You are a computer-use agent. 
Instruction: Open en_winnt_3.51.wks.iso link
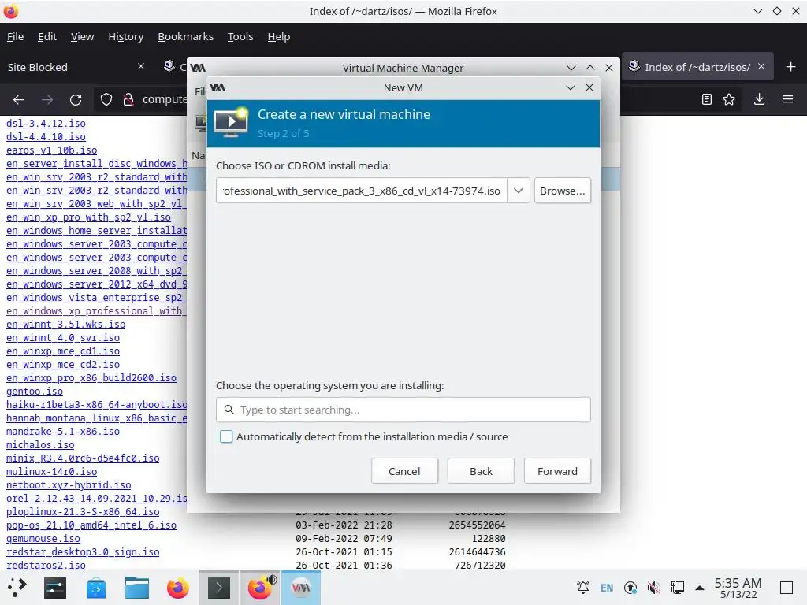coord(66,324)
